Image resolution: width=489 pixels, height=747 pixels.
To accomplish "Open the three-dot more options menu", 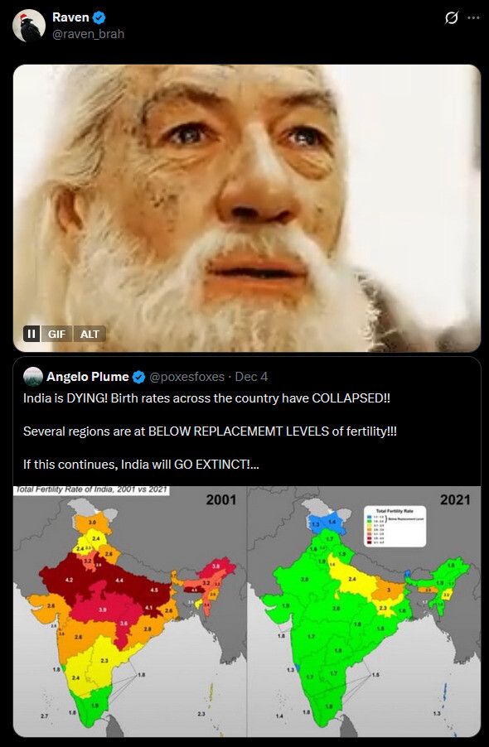I will point(473,18).
